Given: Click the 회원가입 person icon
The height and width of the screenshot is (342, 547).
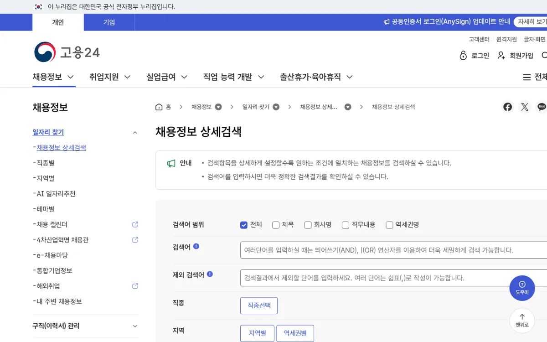Looking at the screenshot, I should [x=501, y=56].
